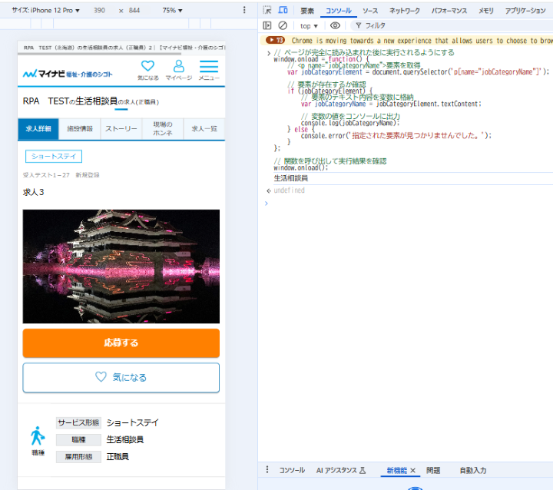This screenshot has width=553, height=490.
Task: Edit the 844 height field
Action: pos(134,10)
